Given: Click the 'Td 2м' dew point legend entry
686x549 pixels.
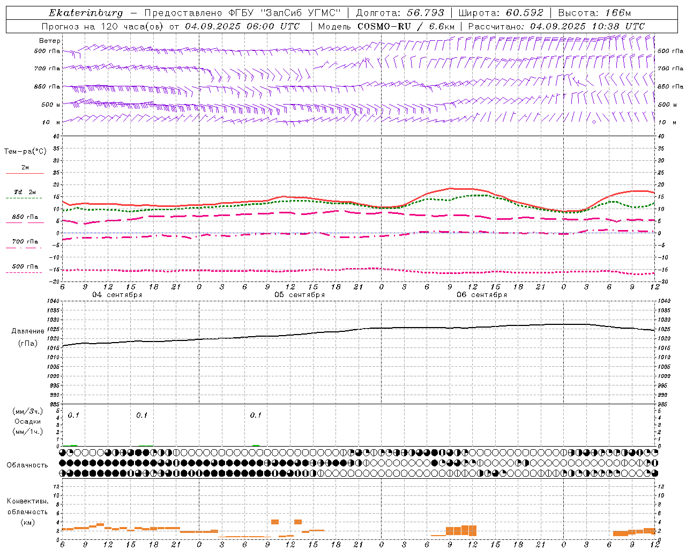Looking at the screenshot, I should pyautogui.click(x=25, y=192).
